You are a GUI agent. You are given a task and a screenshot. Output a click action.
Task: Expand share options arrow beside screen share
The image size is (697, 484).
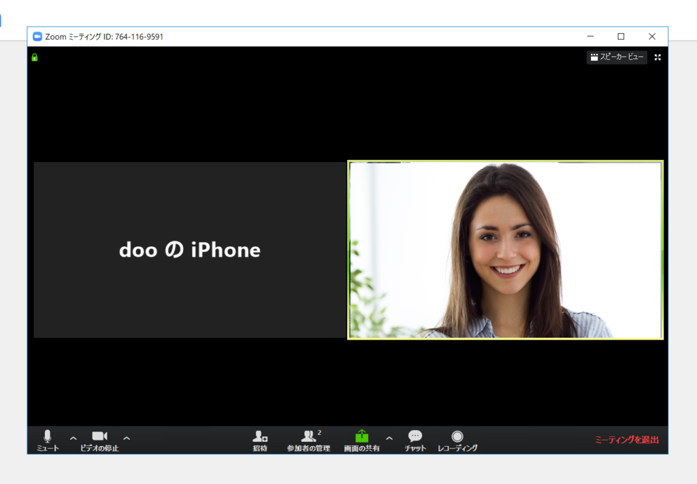click(x=389, y=438)
